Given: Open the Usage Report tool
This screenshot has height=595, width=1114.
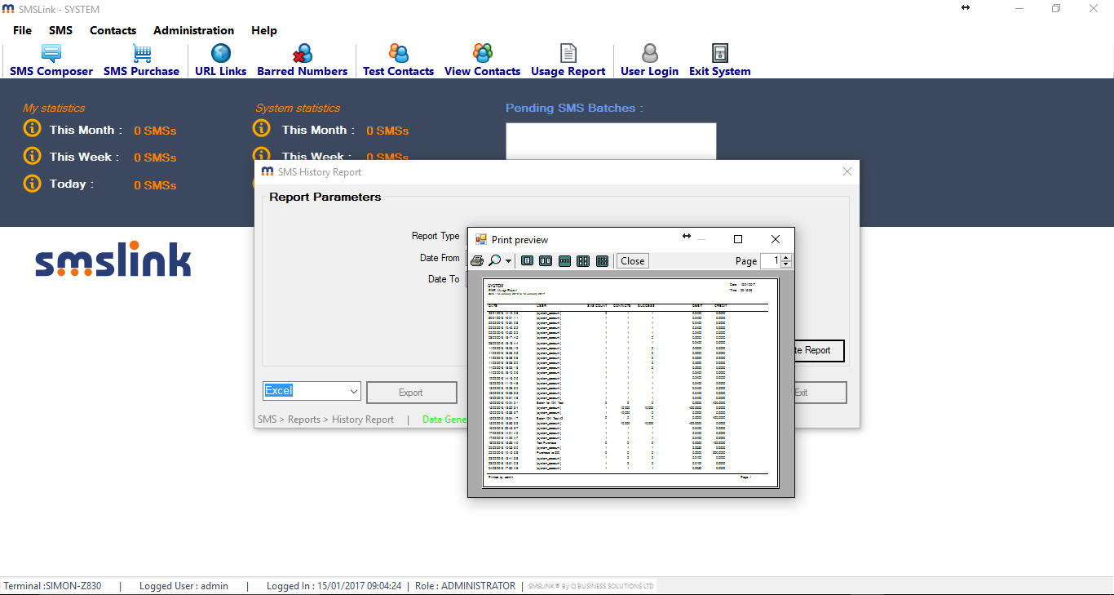Looking at the screenshot, I should tap(568, 61).
